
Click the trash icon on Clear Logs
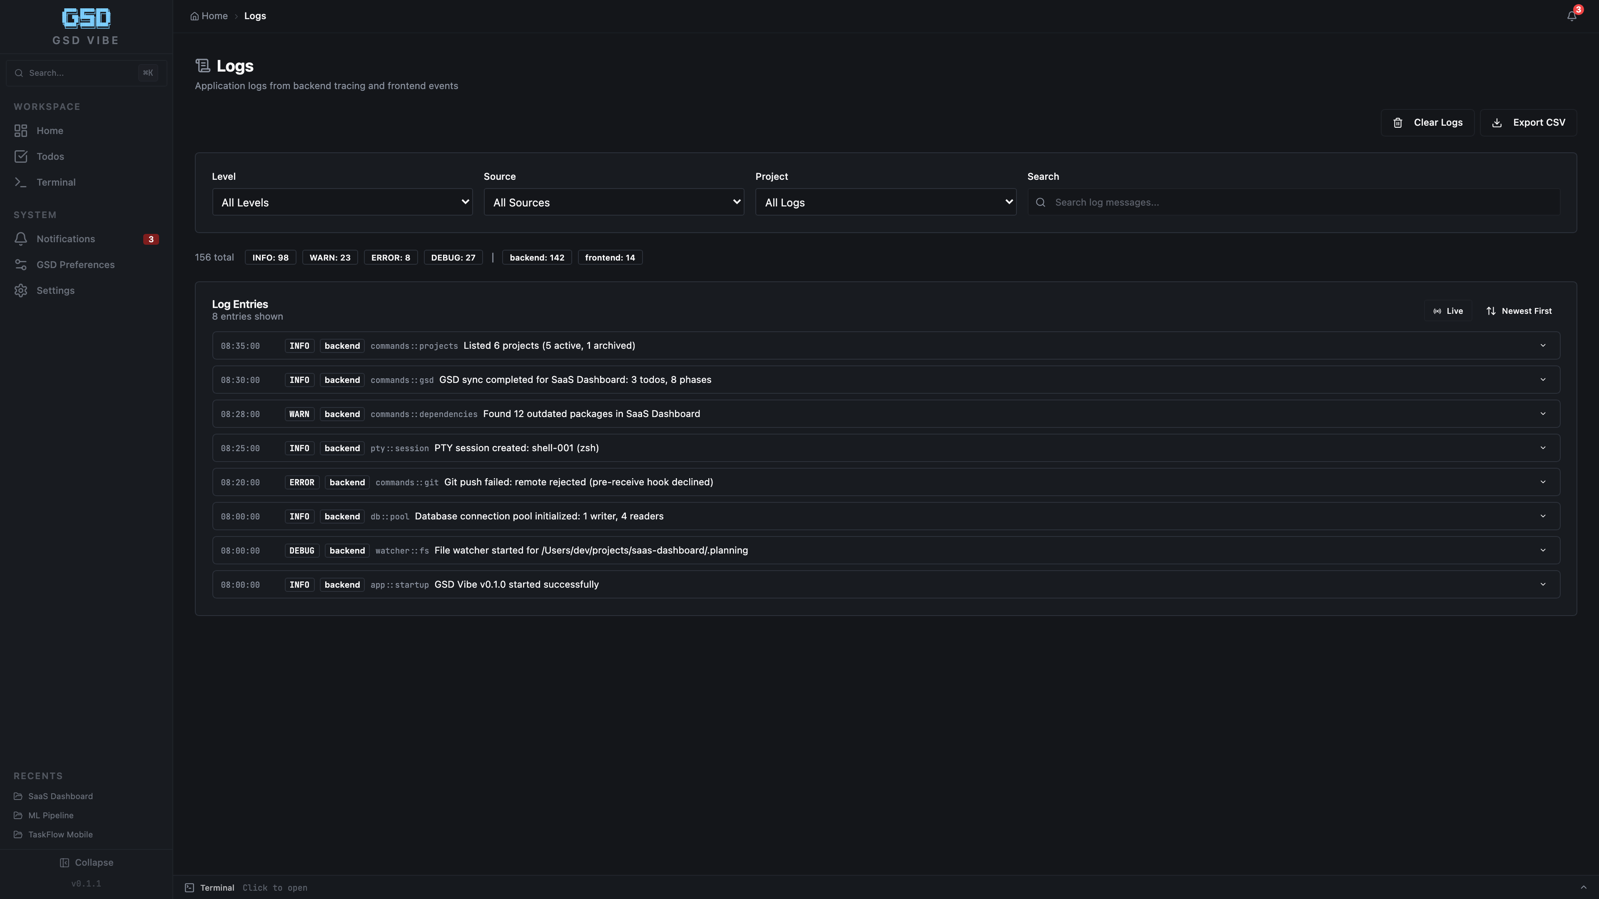1397,122
